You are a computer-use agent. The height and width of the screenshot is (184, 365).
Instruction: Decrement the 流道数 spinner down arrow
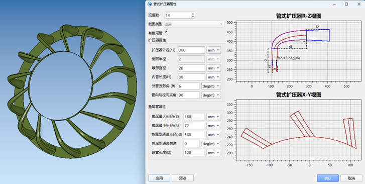click(193, 17)
